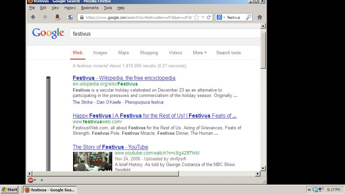Image resolution: width=345 pixels, height=194 pixels.
Task: Open the History menu
Action: (70, 8)
